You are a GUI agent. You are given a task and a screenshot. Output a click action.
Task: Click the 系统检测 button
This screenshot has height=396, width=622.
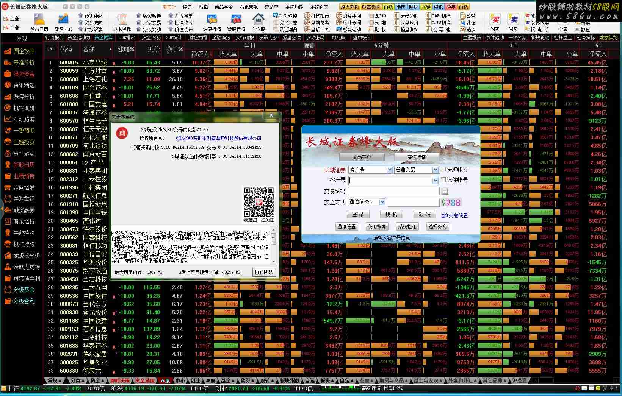[x=407, y=226]
